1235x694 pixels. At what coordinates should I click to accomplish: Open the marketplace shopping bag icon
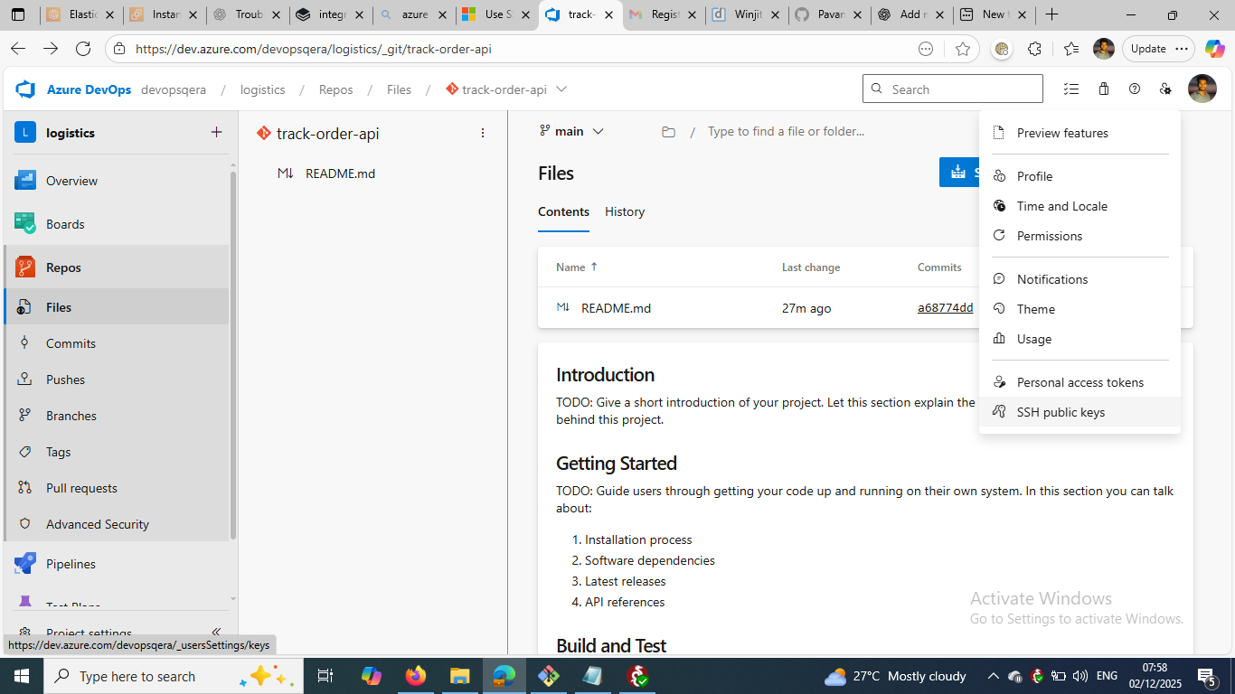[1104, 89]
